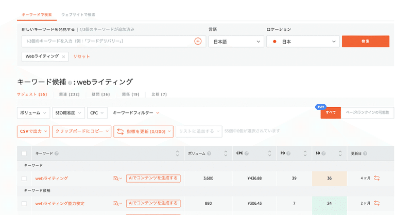This screenshot has width=412, height=215.
Task: Sort by キーワード column arrows
Action: (x=177, y=153)
